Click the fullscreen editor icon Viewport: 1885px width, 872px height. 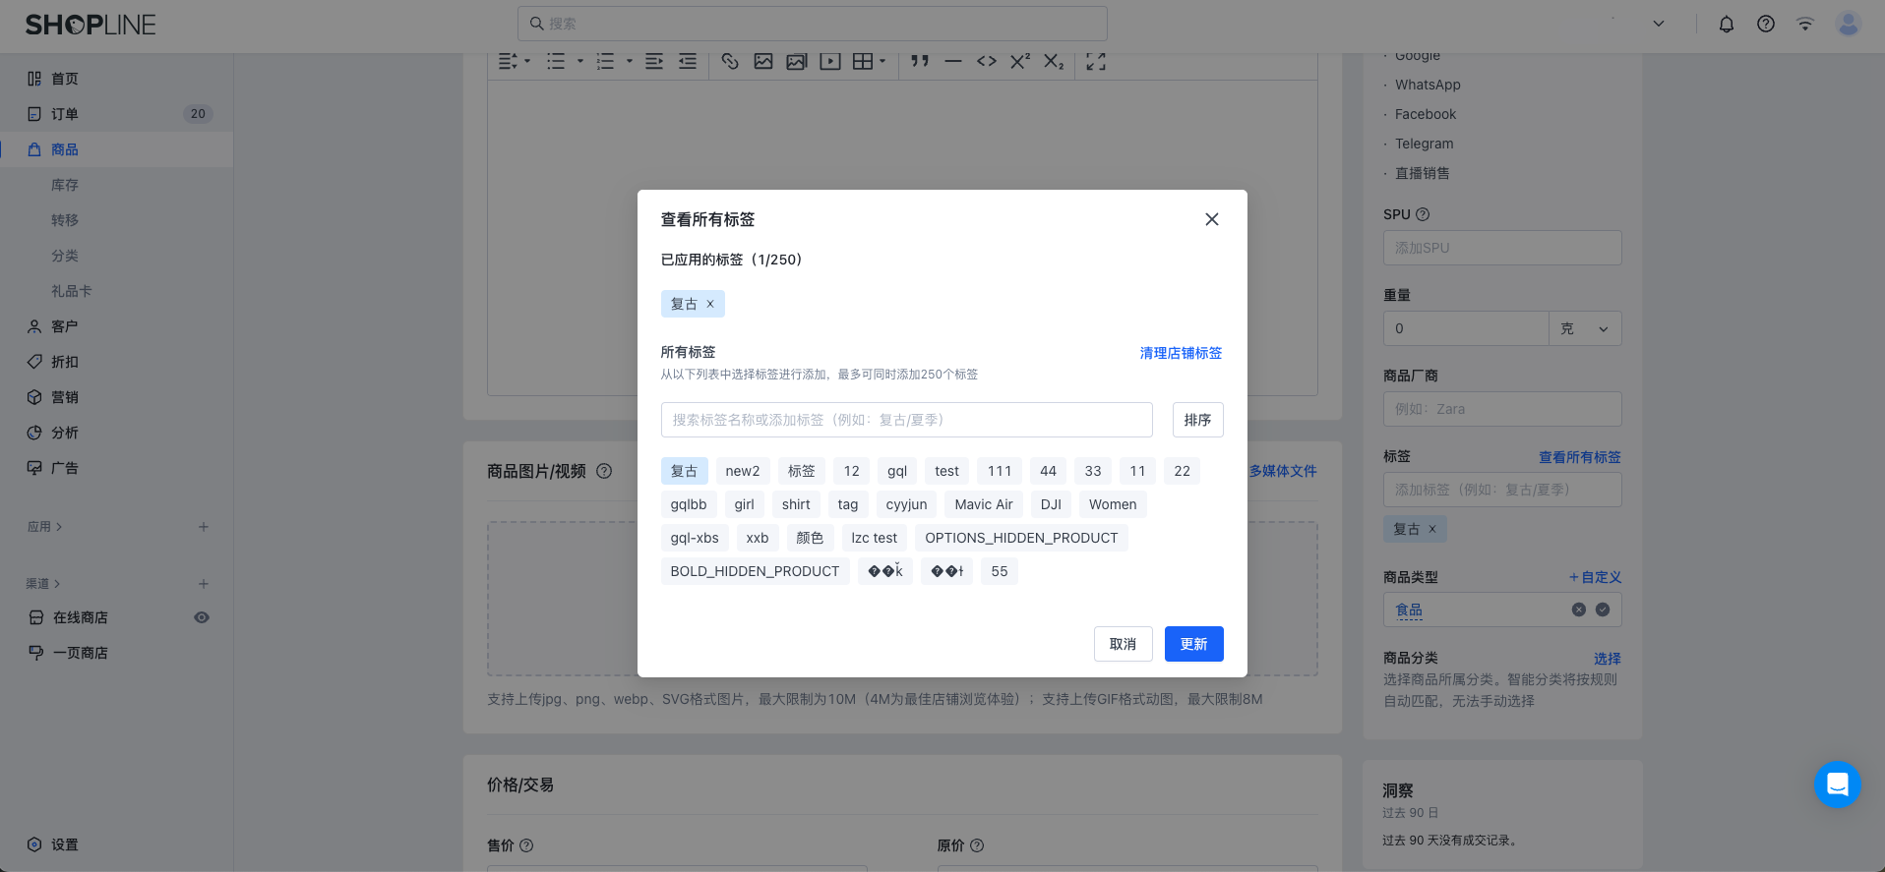pyautogui.click(x=1096, y=62)
